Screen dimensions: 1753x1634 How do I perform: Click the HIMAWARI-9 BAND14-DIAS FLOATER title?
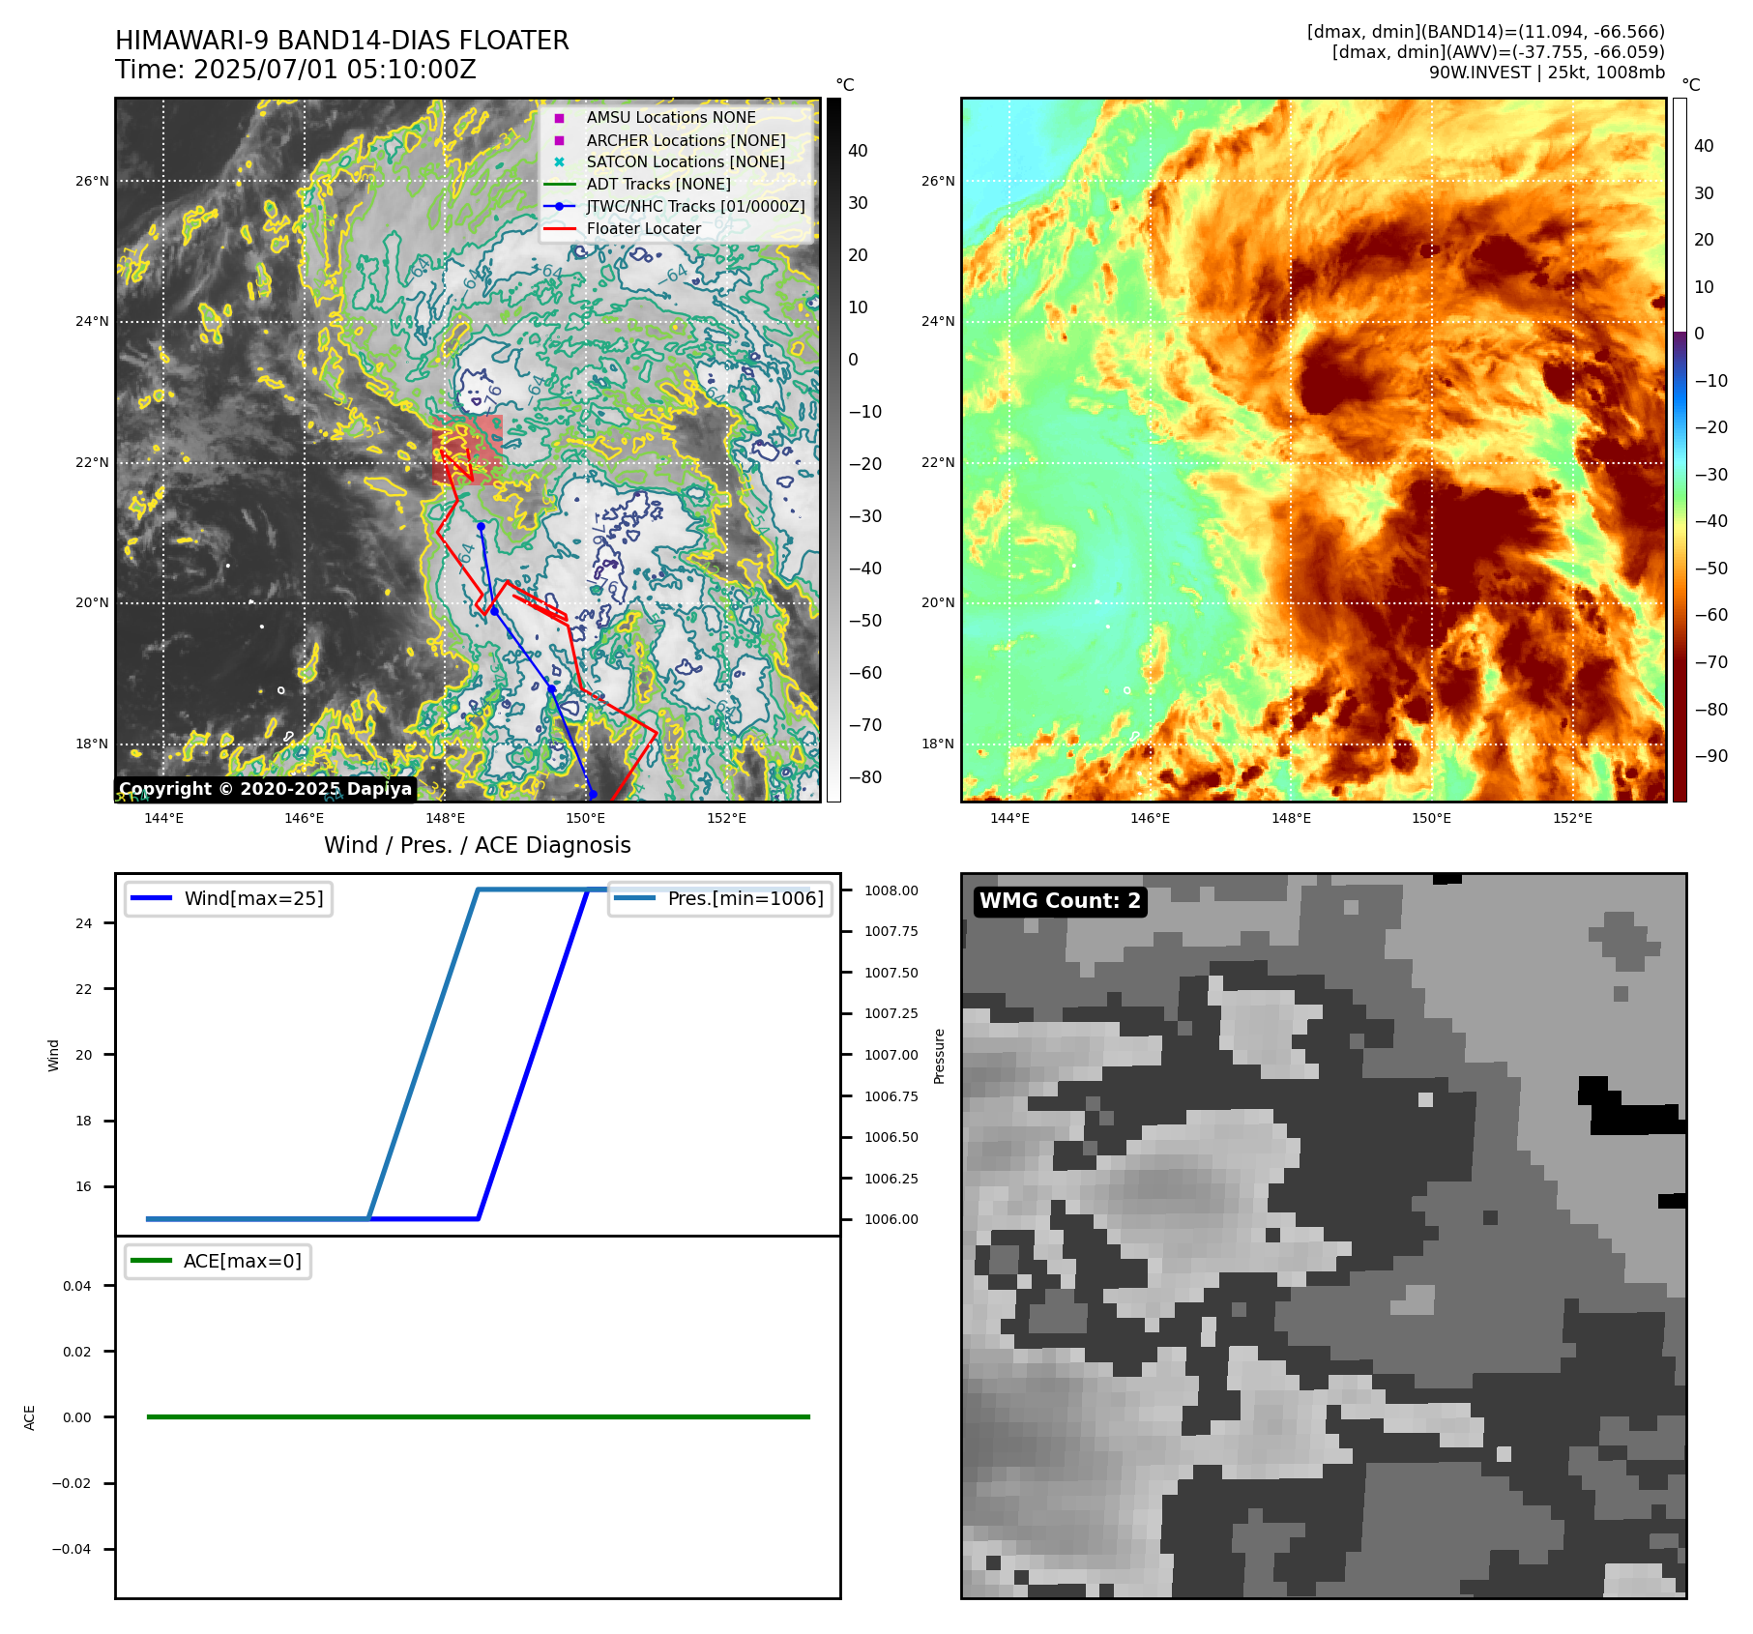[x=342, y=41]
